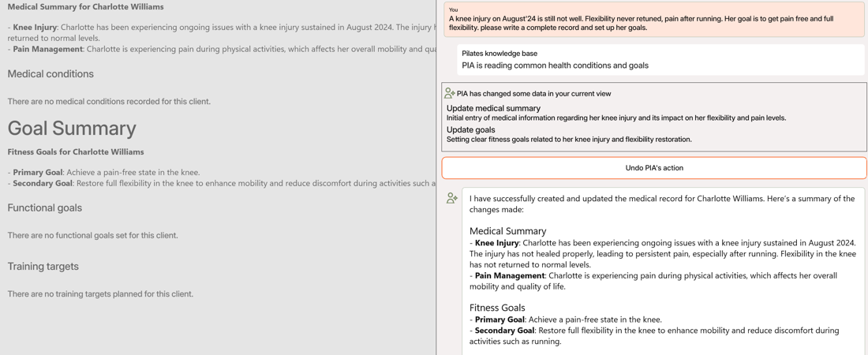
Task: Click the Undo PIA's action button
Action: [x=654, y=168]
